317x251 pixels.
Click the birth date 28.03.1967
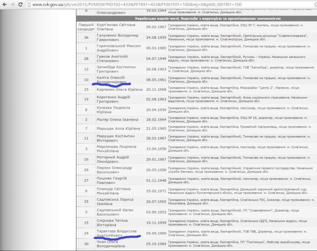[x=156, y=138]
